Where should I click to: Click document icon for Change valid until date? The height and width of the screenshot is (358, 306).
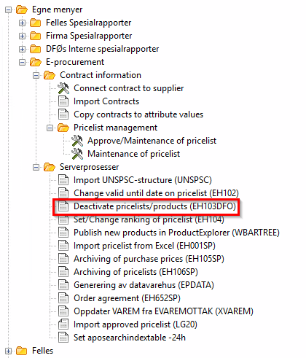tap(63, 193)
